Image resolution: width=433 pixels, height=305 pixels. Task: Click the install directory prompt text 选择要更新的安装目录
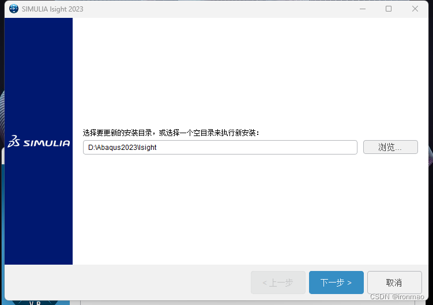[117, 133]
